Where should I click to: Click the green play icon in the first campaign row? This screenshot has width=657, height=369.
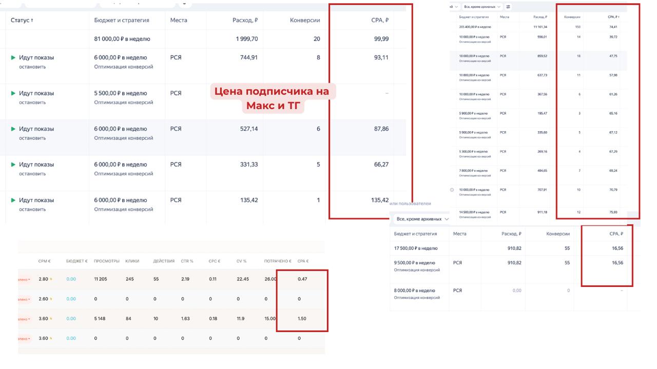click(13, 57)
